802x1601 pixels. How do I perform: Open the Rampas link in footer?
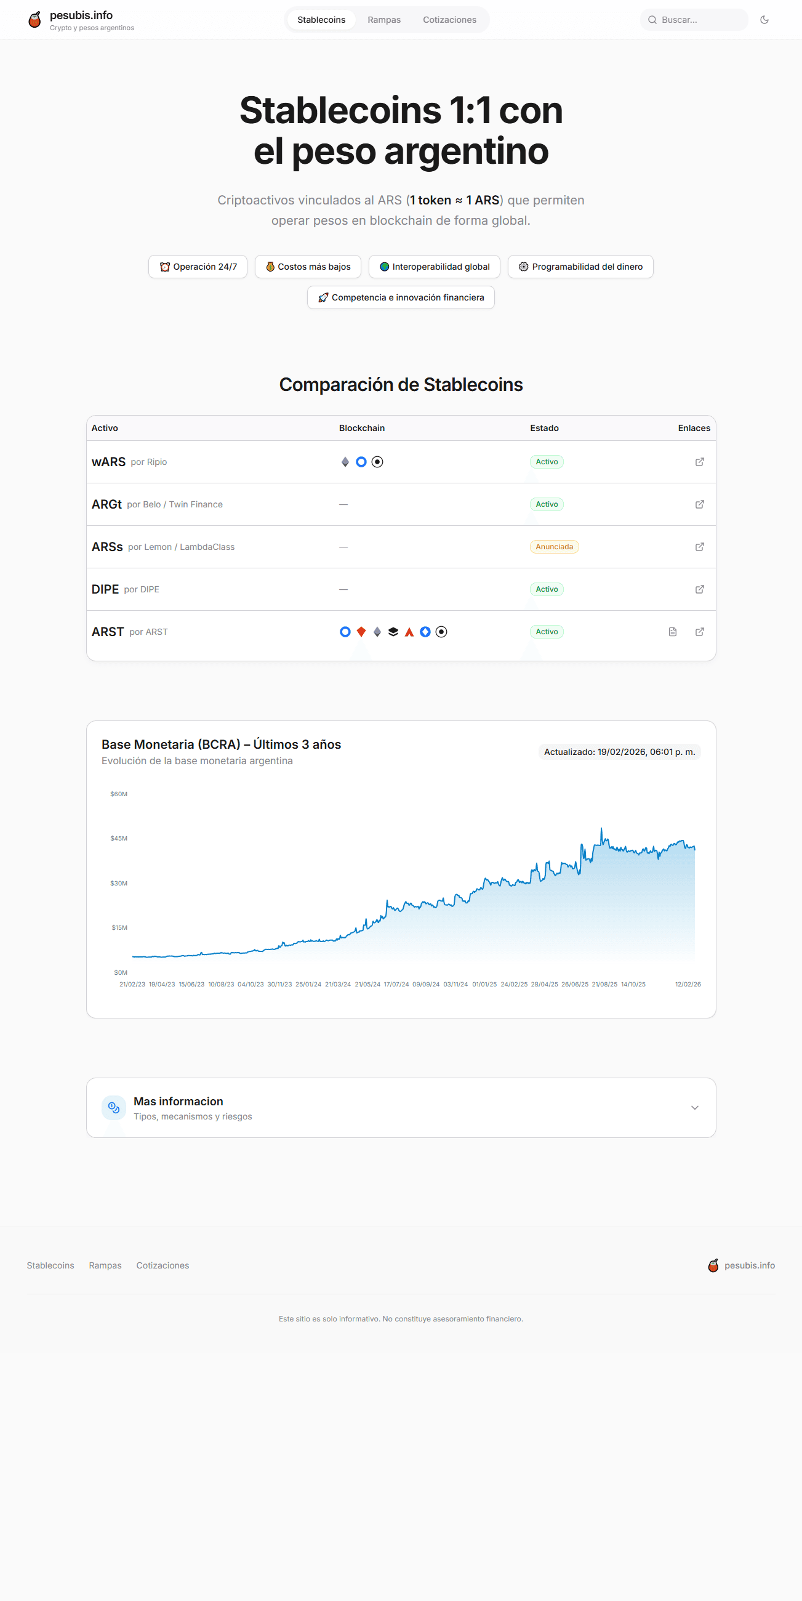[x=105, y=1265]
